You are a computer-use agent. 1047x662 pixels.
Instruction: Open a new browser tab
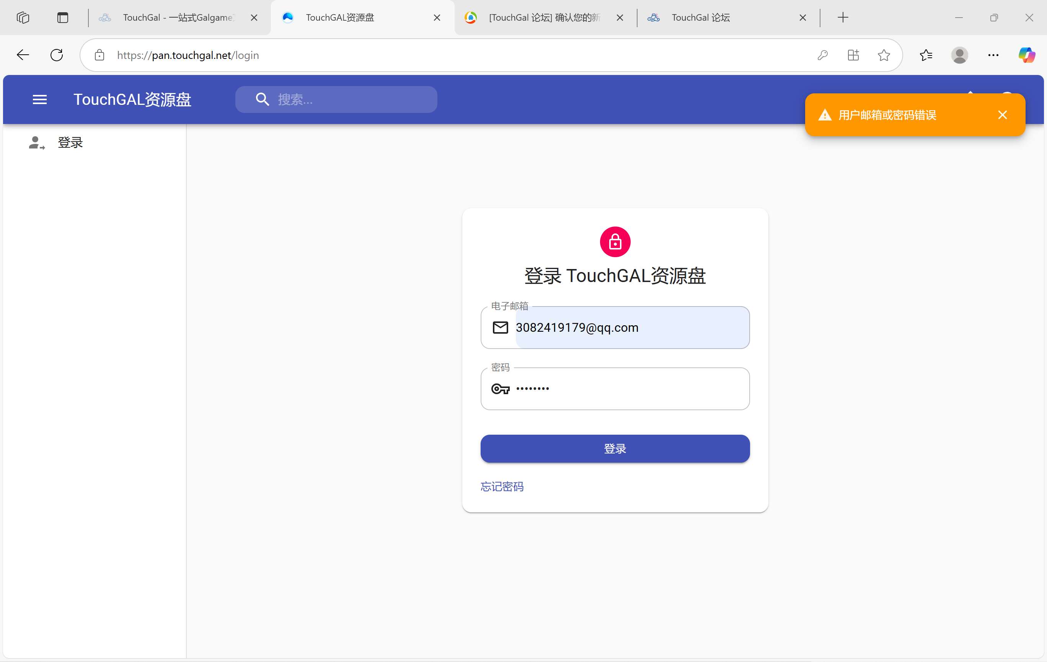pyautogui.click(x=843, y=17)
